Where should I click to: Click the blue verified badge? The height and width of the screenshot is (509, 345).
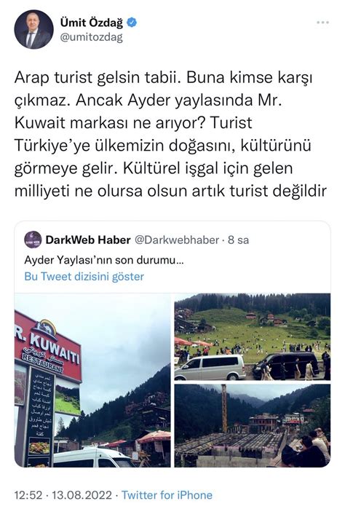tap(132, 23)
